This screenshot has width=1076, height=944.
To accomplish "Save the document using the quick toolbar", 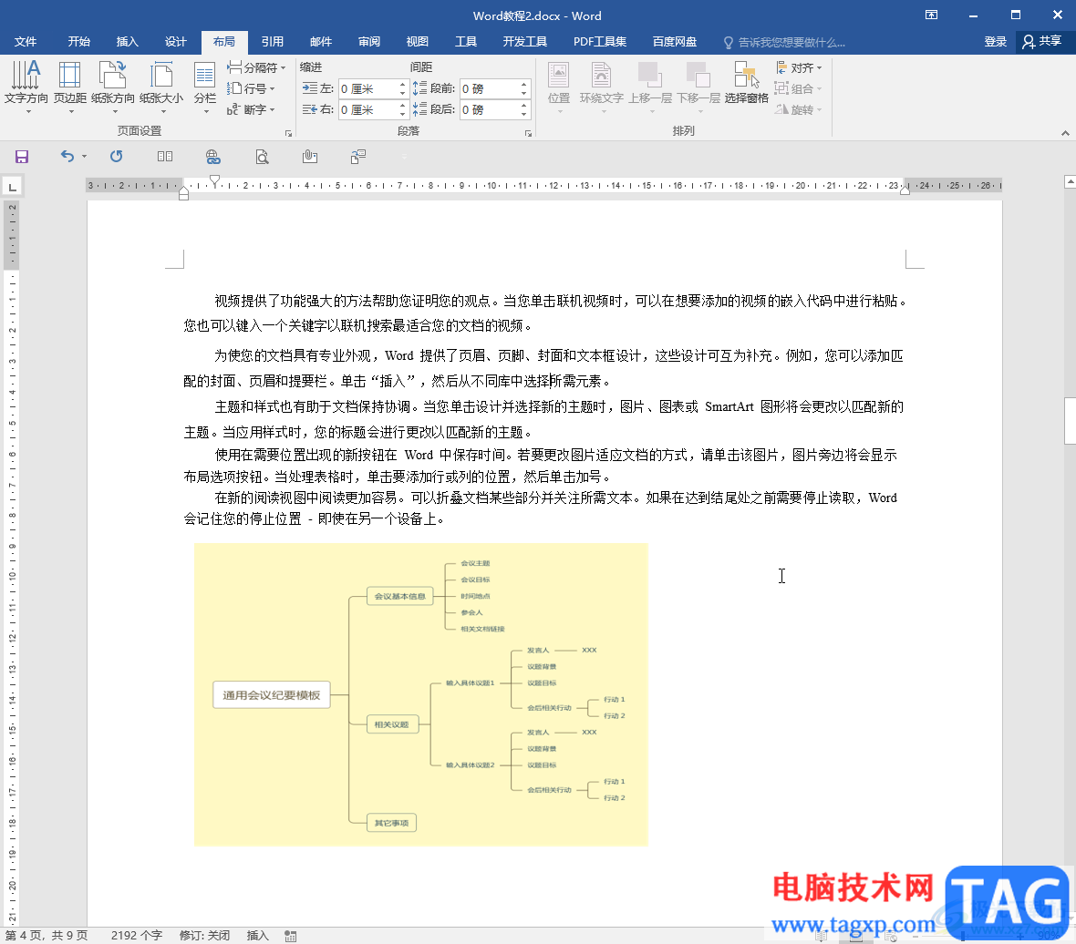I will pos(22,157).
